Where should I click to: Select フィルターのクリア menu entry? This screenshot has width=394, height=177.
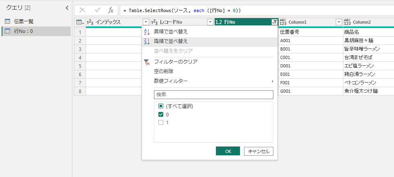[175, 61]
